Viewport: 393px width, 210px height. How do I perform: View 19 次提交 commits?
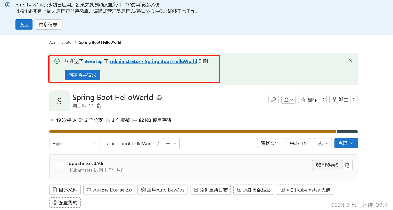click(63, 120)
